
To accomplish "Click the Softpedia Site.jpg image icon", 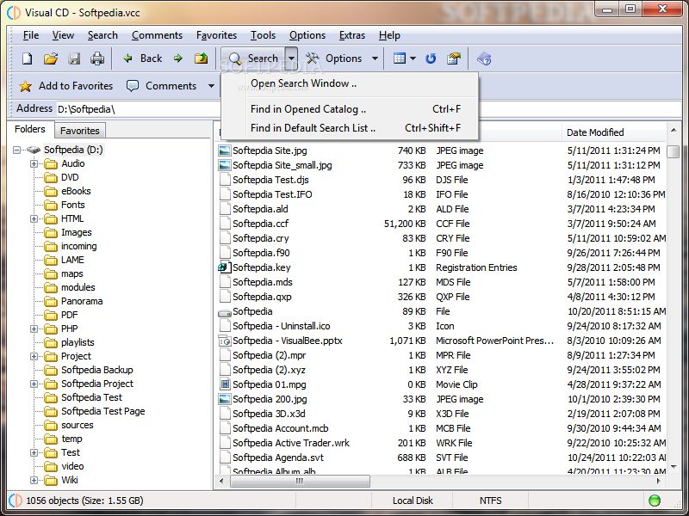I will pyautogui.click(x=225, y=150).
